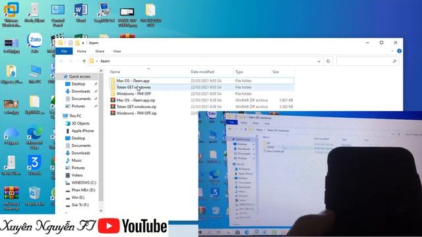Select the Windows - FMI OFF.zip archive icon

[113, 113]
